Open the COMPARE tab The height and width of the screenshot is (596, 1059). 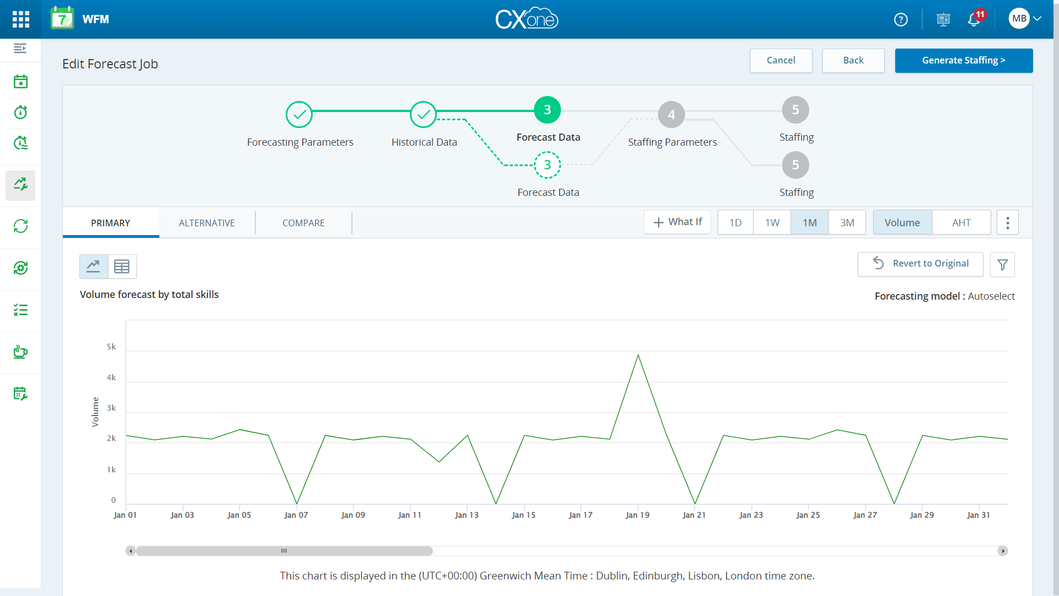303,223
